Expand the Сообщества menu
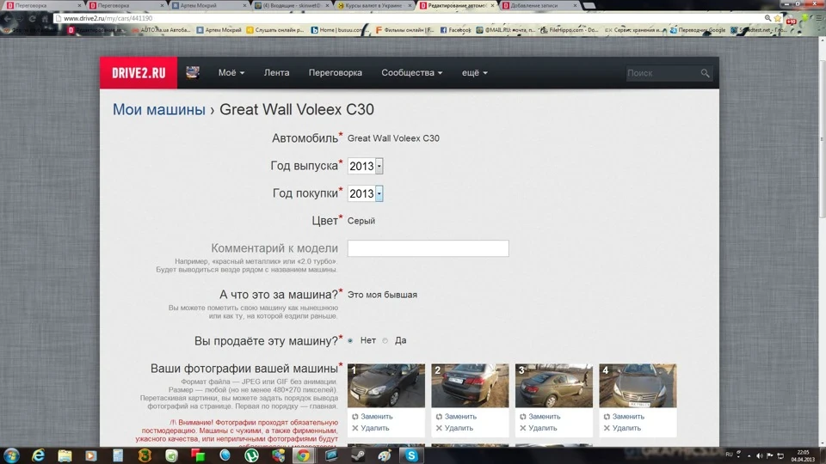This screenshot has height=464, width=826. [412, 72]
